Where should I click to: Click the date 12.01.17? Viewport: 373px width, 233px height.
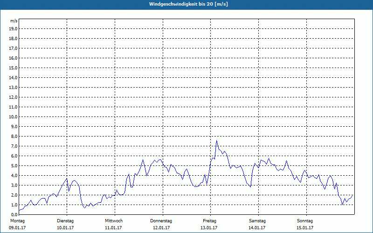[x=161, y=228]
